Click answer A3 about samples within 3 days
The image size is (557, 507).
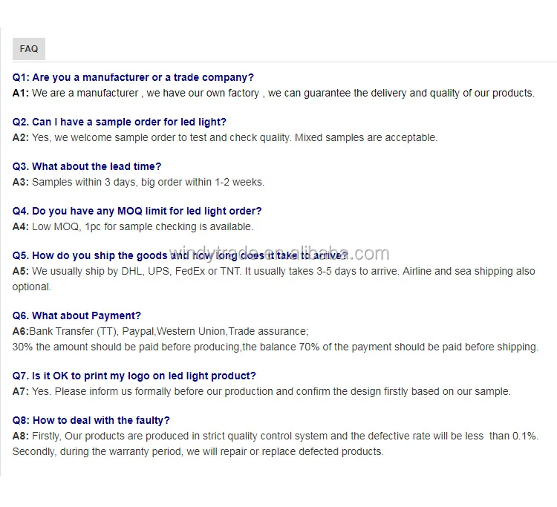click(x=138, y=182)
